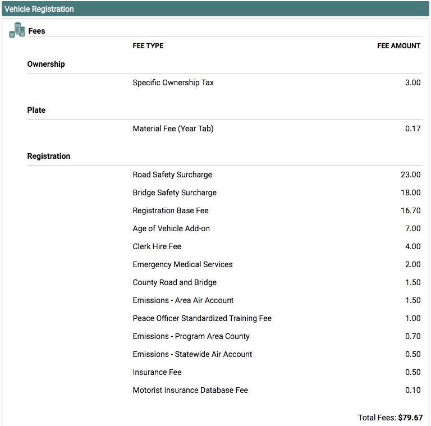431x426 pixels.
Task: Click the 0.17 material fee amount
Action: click(412, 129)
